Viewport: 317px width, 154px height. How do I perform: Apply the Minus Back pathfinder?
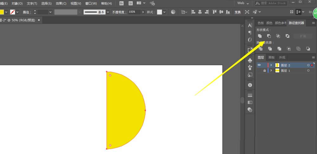click(x=308, y=49)
